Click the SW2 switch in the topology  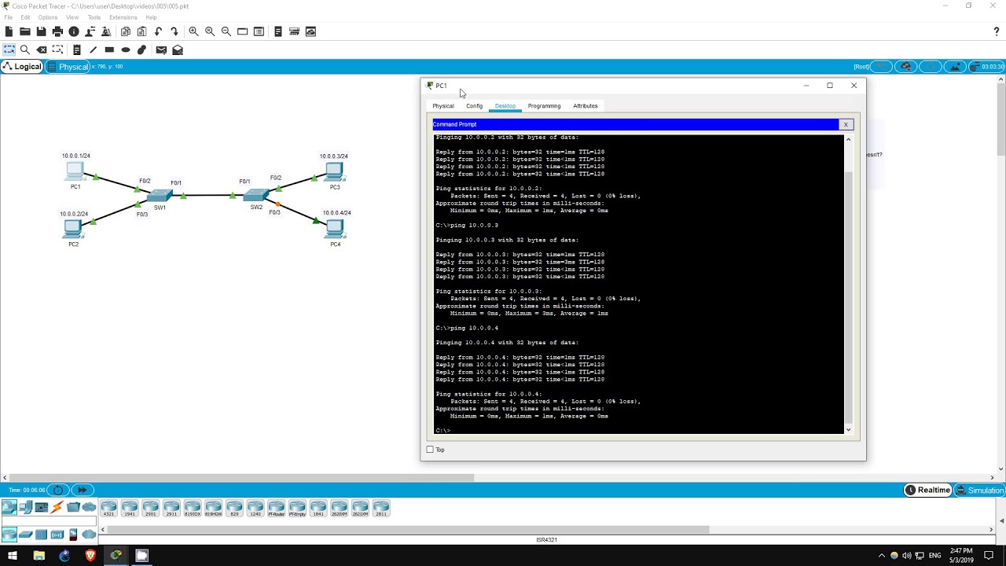coord(256,196)
